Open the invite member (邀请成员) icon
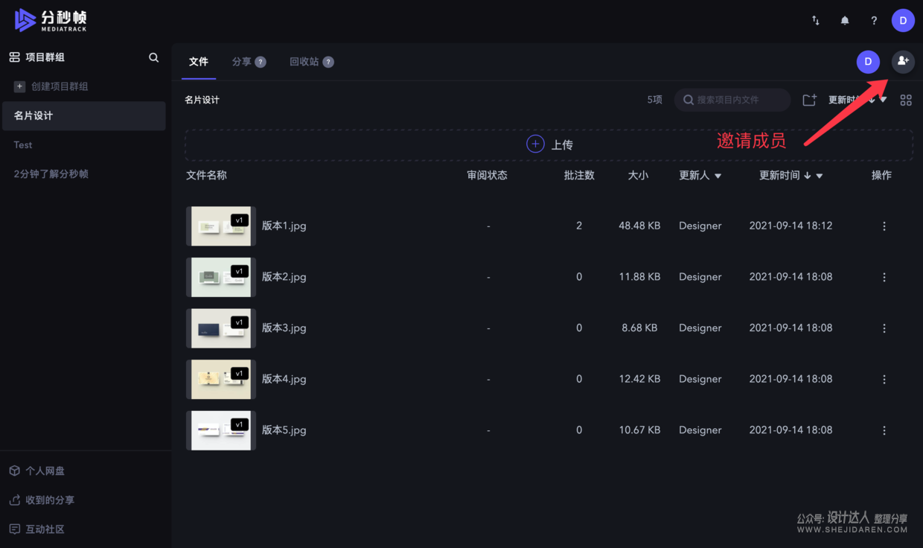The height and width of the screenshot is (548, 923). coord(903,62)
